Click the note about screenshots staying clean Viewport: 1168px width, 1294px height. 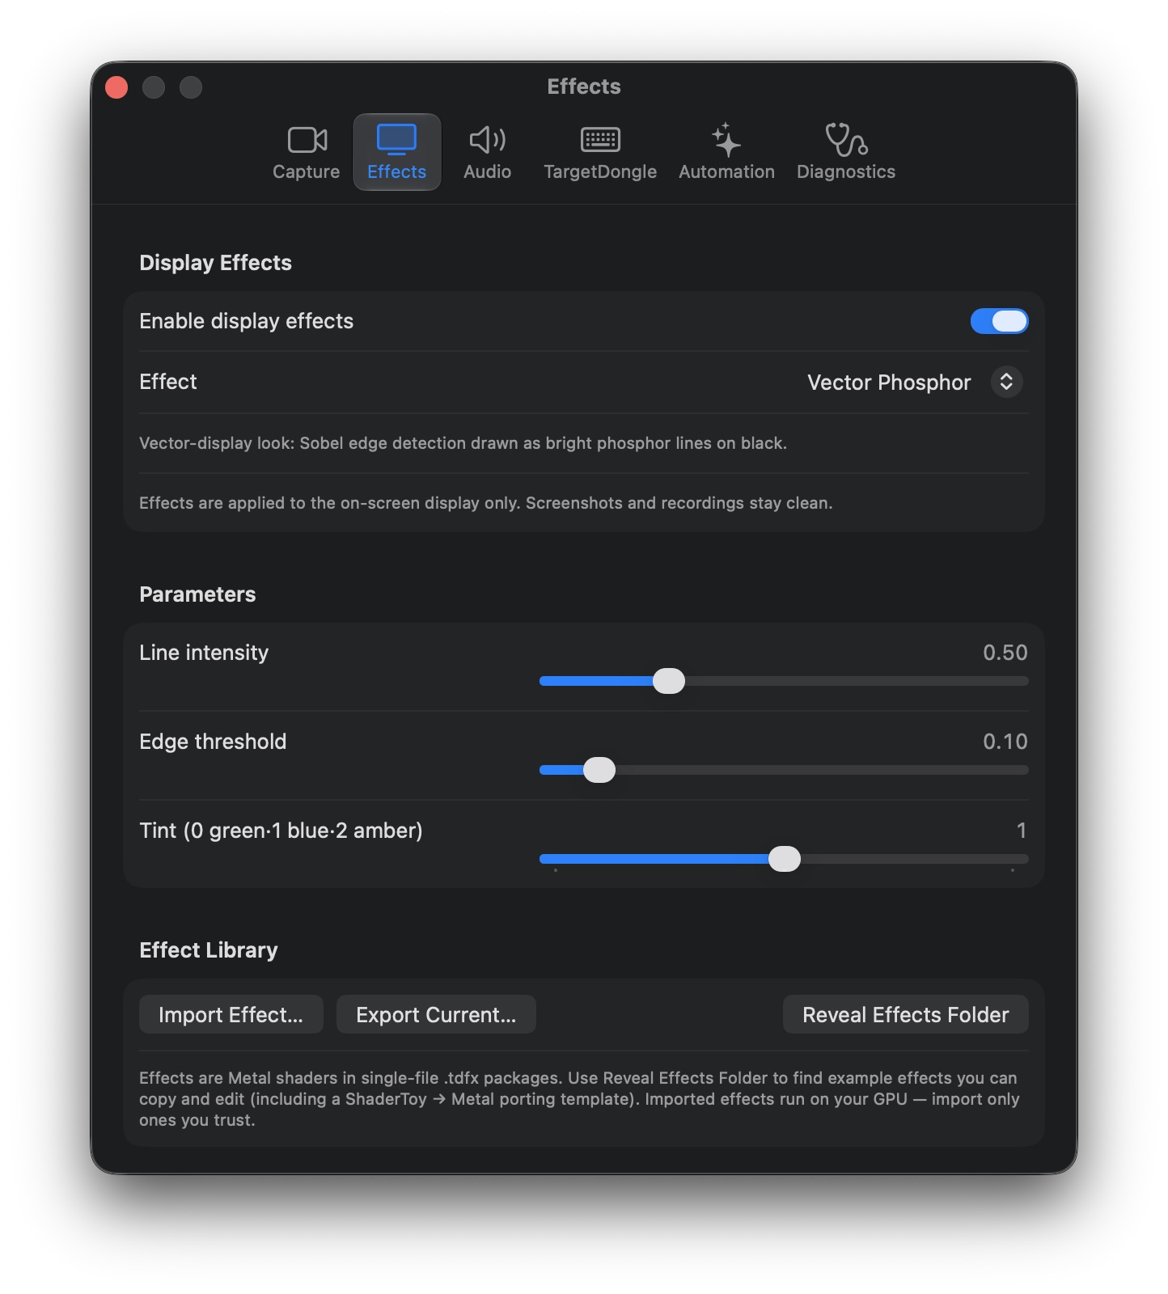(x=485, y=503)
